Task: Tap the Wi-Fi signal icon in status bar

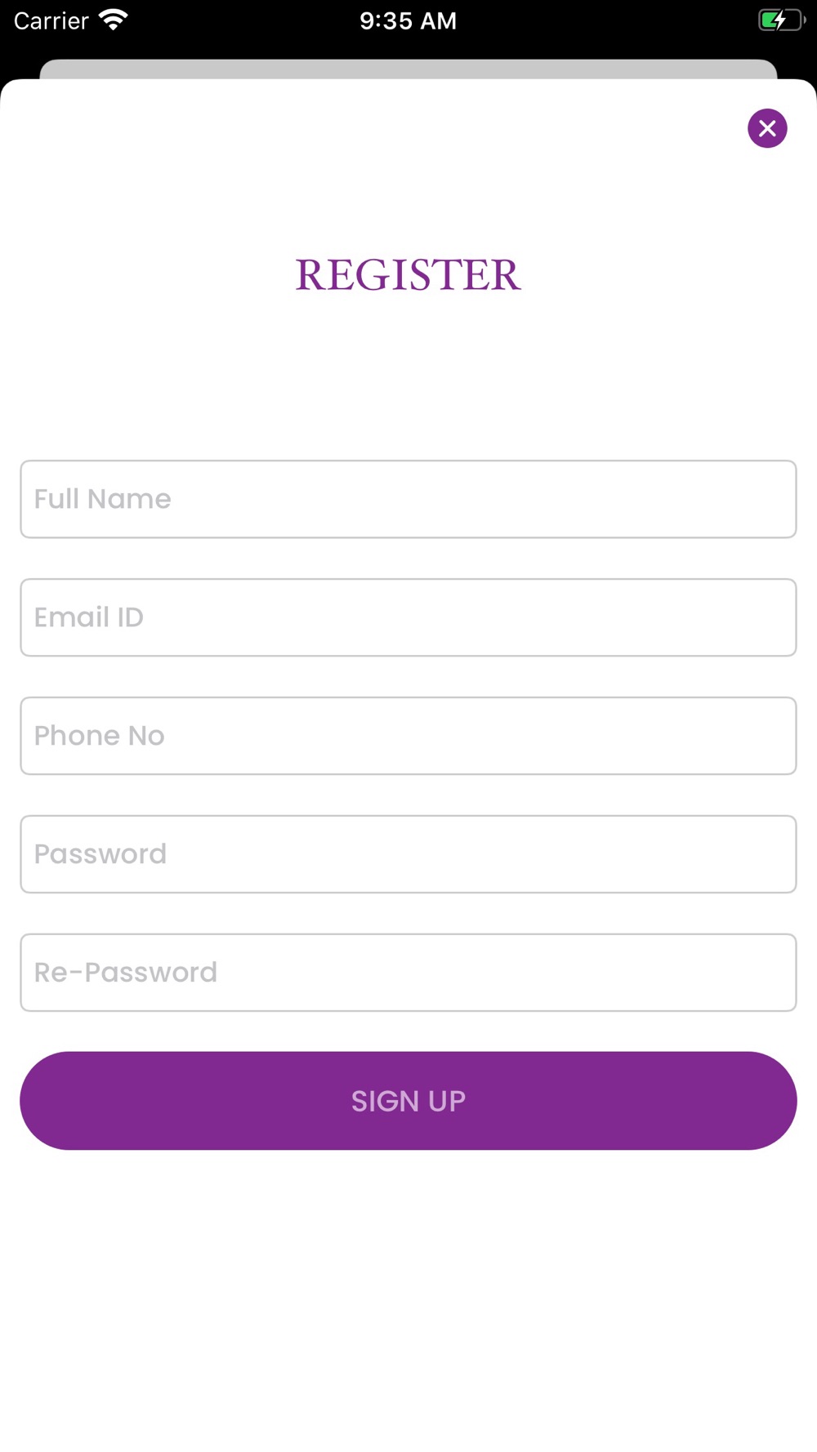Action: (113, 20)
